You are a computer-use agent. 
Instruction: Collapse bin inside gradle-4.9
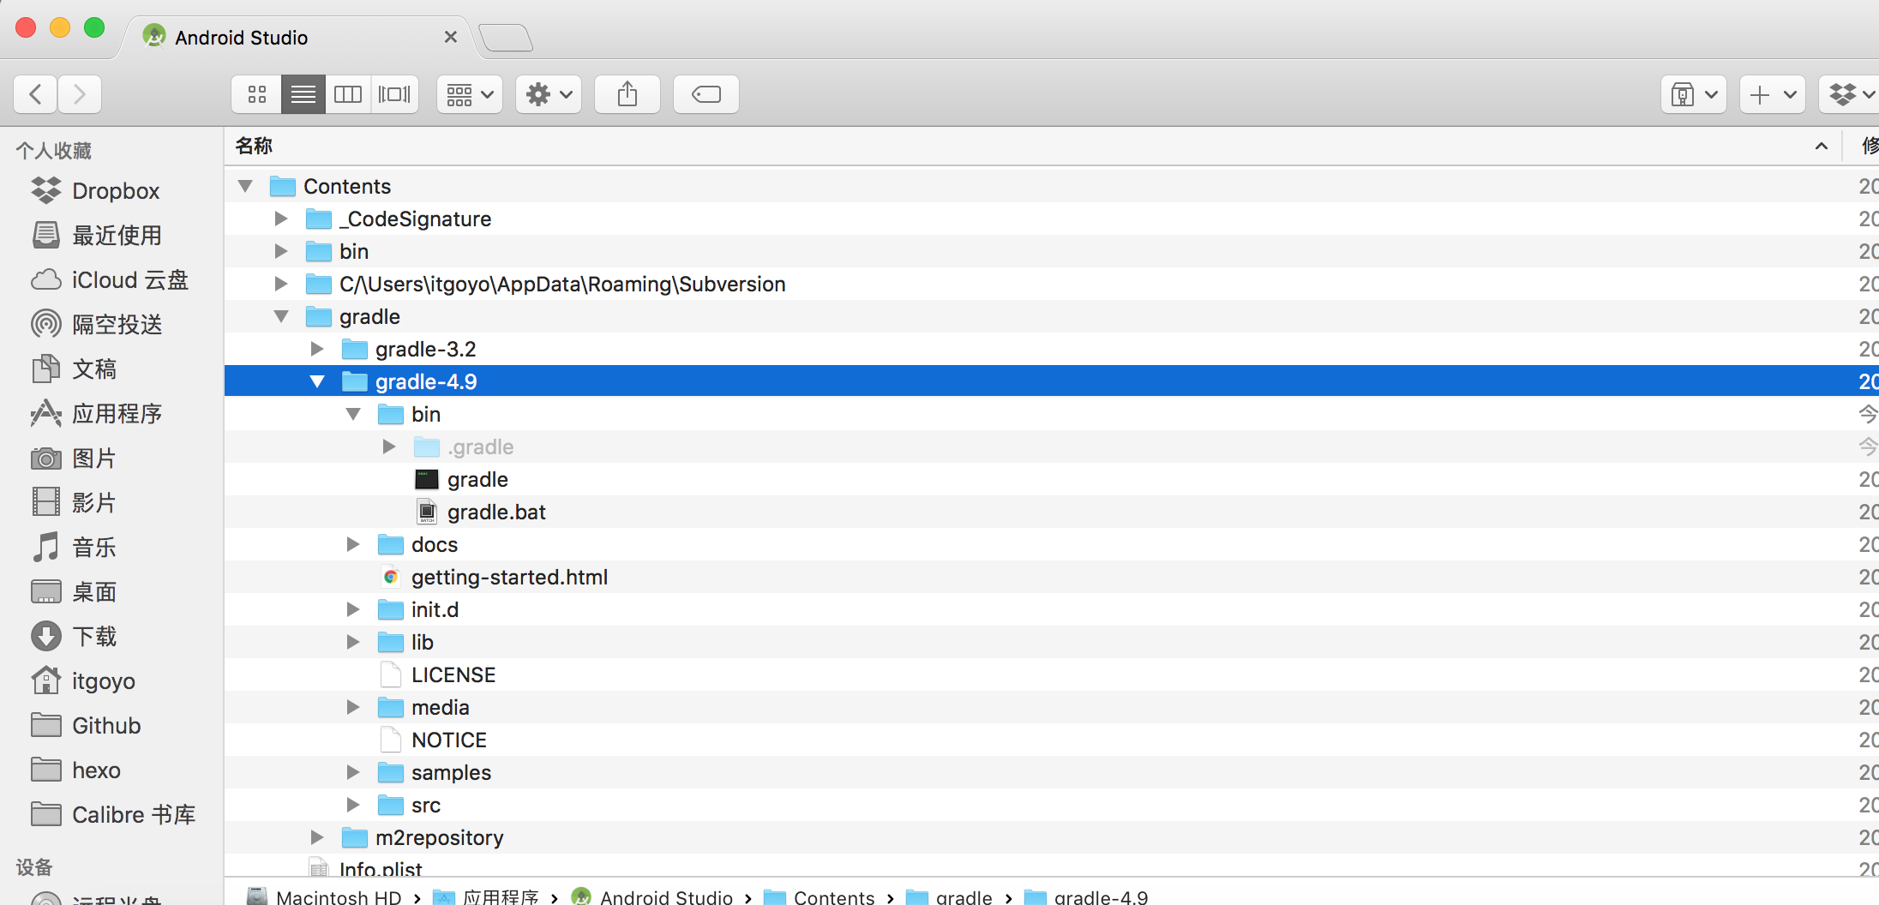(353, 414)
